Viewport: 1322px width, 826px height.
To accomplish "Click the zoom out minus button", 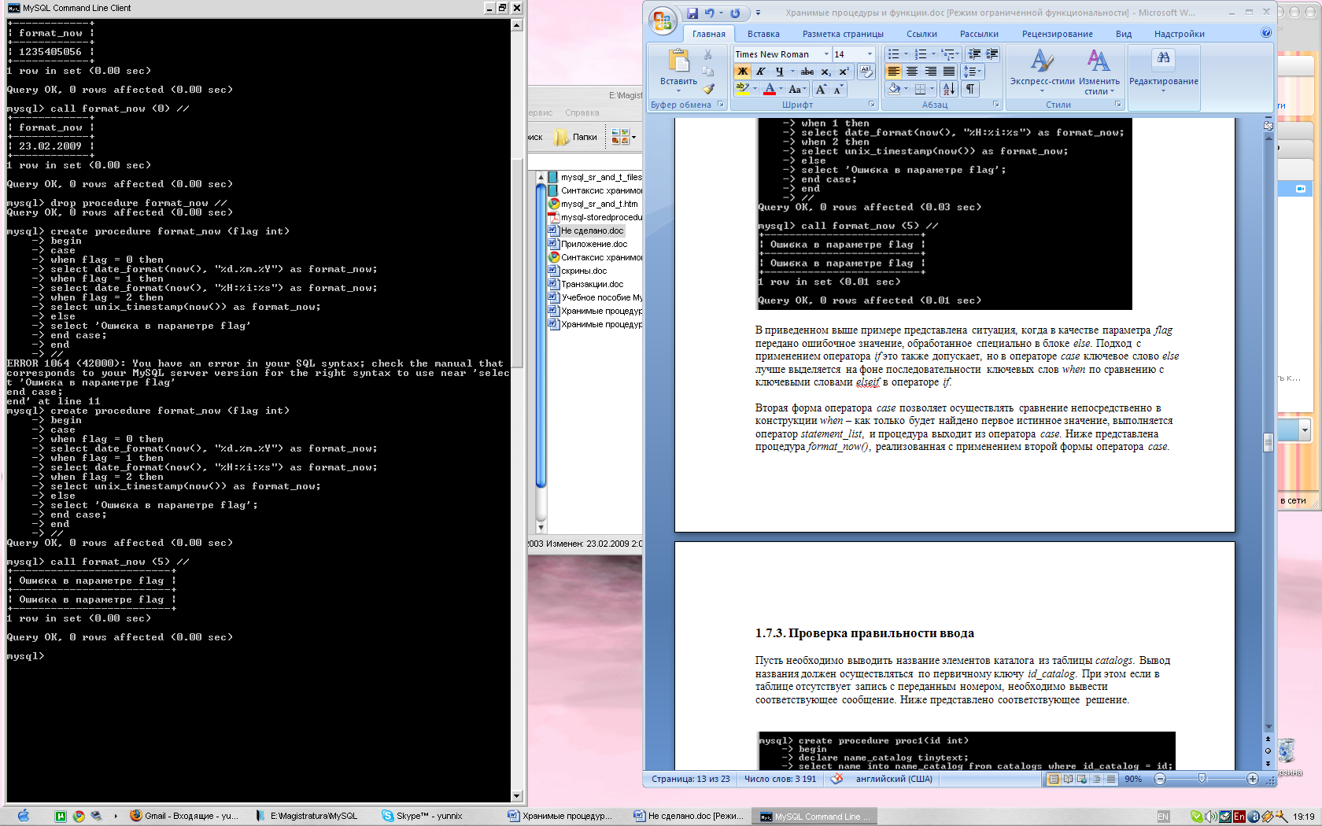I will (x=1159, y=779).
